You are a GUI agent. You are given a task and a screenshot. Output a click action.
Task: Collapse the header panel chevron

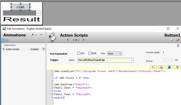click(178, 46)
